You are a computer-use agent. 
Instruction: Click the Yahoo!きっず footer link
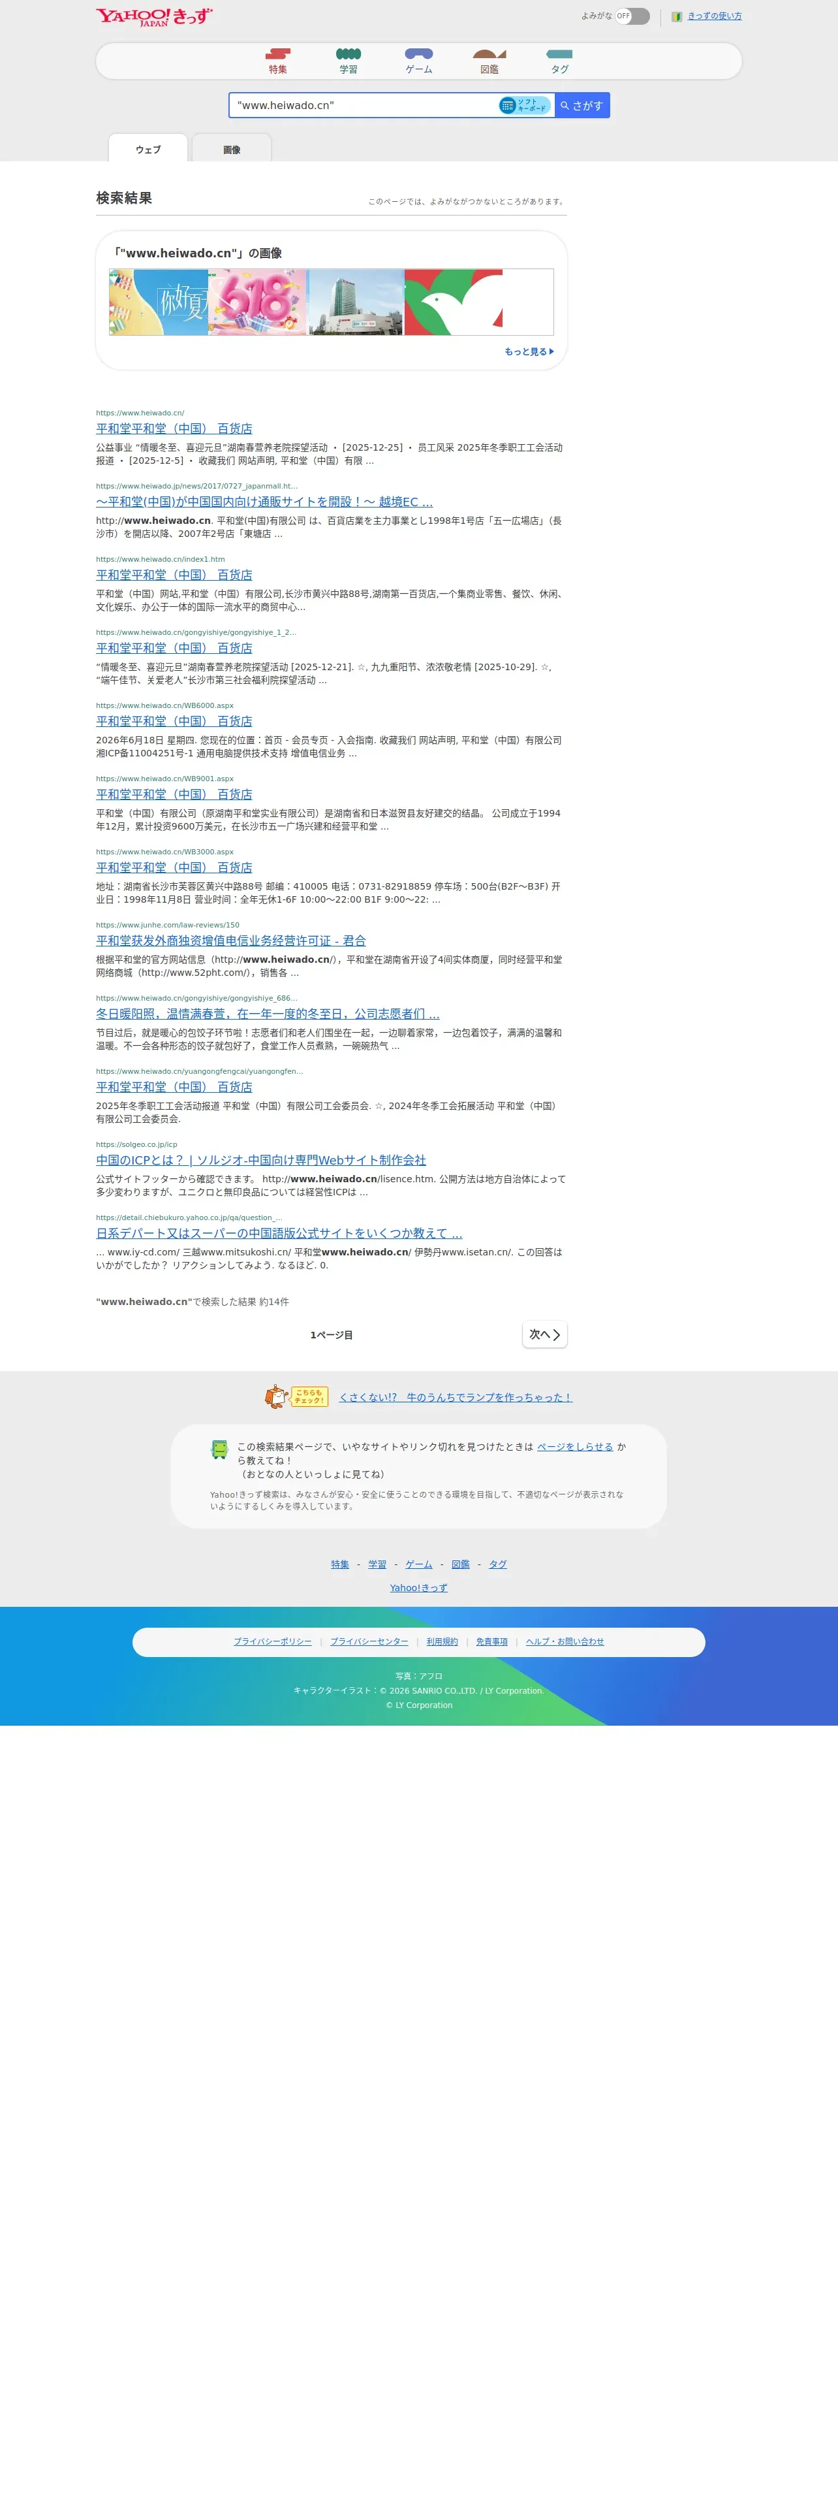click(418, 1587)
